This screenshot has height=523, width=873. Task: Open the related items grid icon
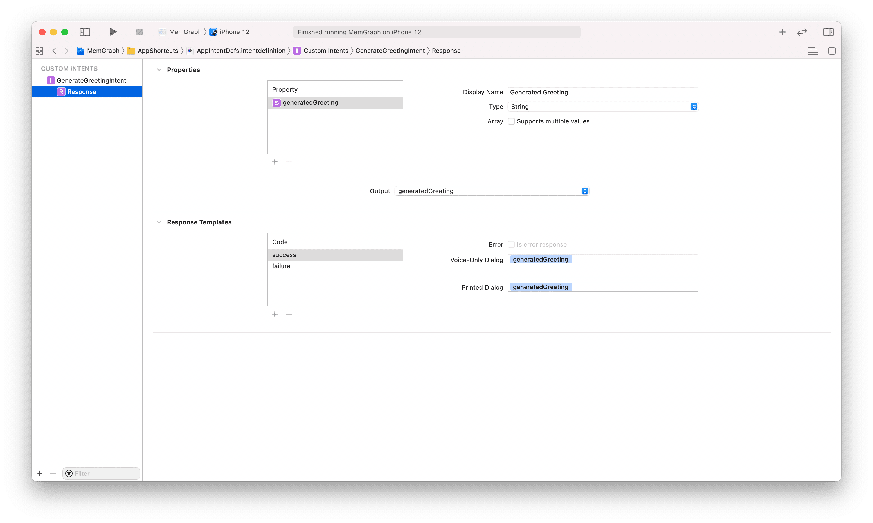(39, 51)
